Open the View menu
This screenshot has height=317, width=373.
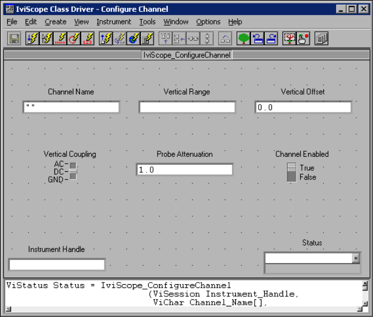81,22
